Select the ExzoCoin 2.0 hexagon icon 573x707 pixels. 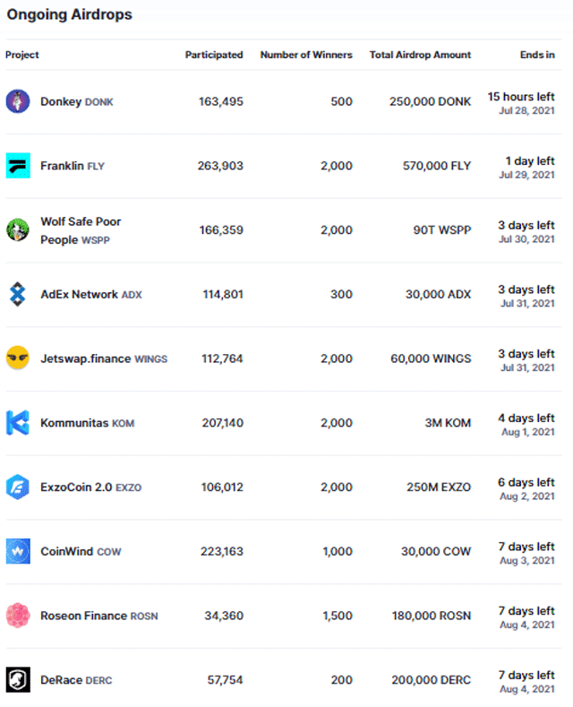point(18,487)
